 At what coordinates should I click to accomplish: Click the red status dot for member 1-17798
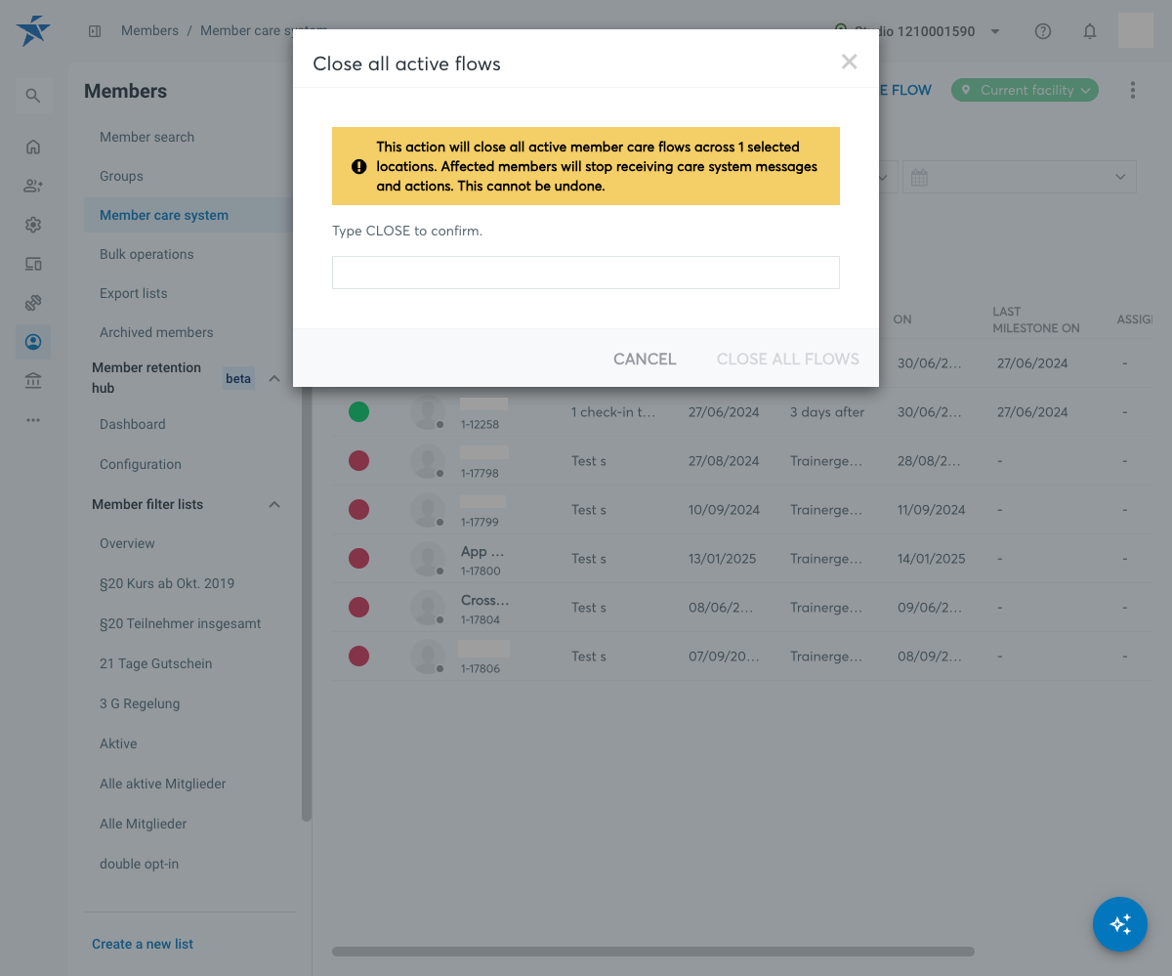(x=358, y=460)
